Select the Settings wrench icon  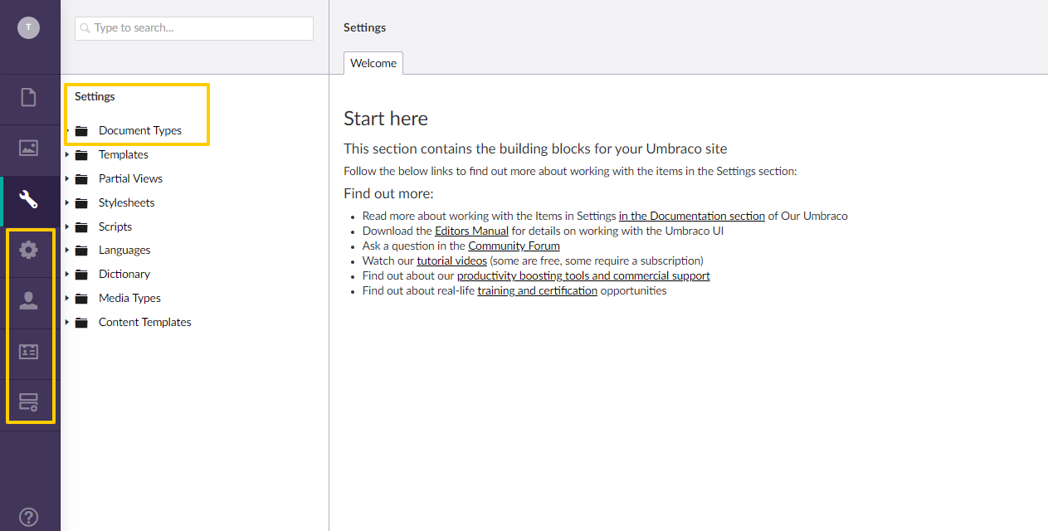29,200
